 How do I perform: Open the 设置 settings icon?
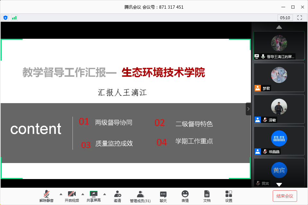click(229, 194)
